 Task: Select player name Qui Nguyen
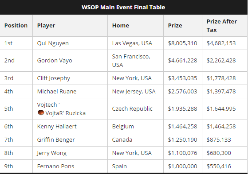(53, 43)
